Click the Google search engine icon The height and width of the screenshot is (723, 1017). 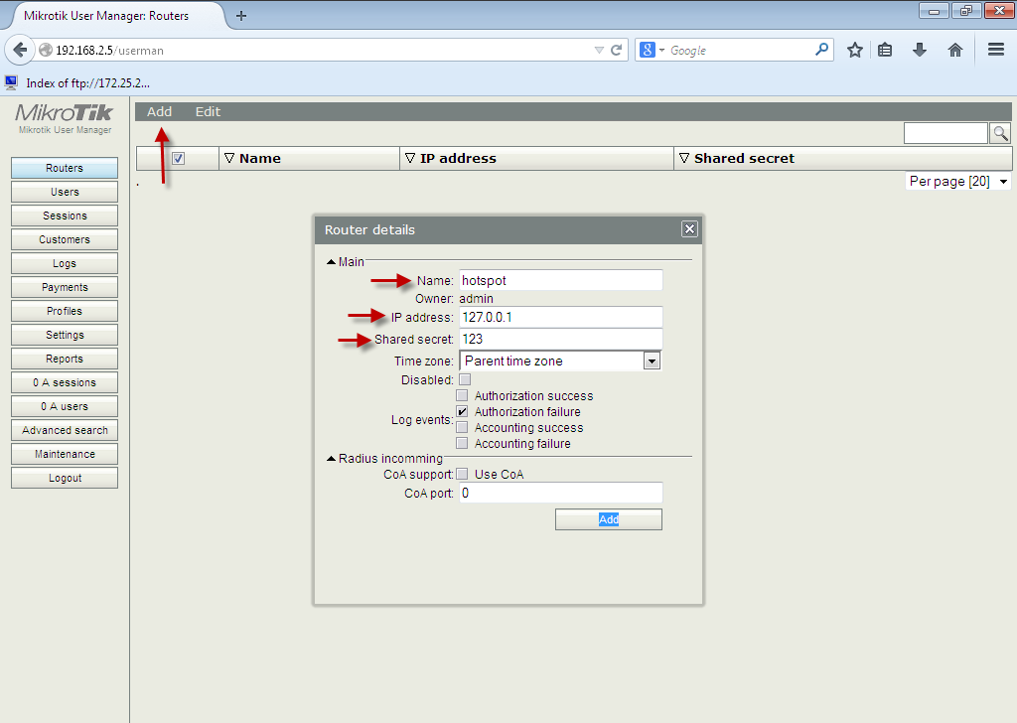[648, 50]
